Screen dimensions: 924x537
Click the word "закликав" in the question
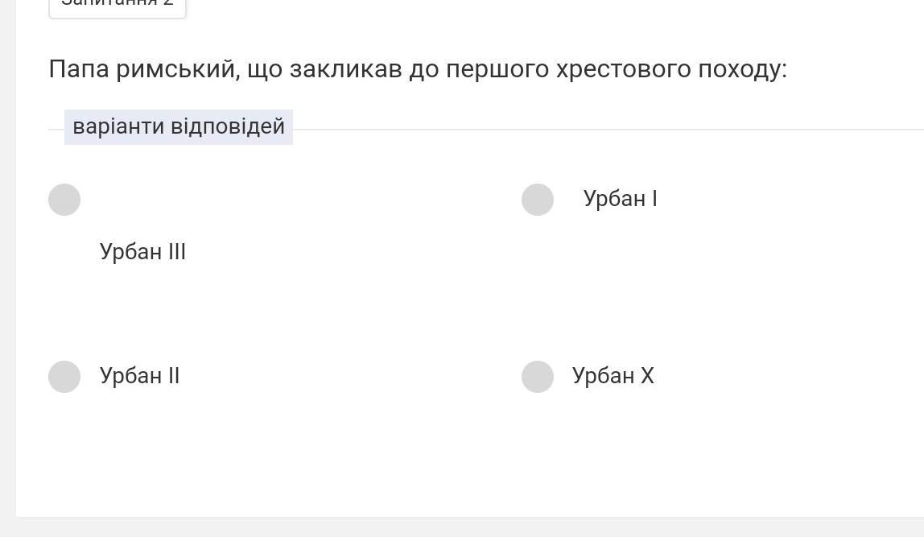tap(345, 69)
